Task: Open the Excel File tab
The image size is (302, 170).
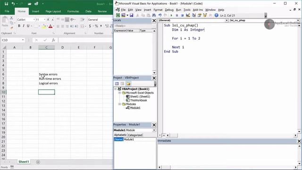Action: [7, 11]
